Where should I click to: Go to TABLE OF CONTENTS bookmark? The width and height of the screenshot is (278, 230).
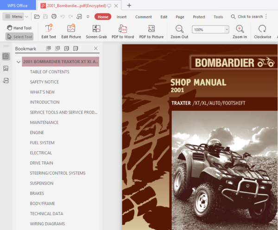[x=50, y=72]
